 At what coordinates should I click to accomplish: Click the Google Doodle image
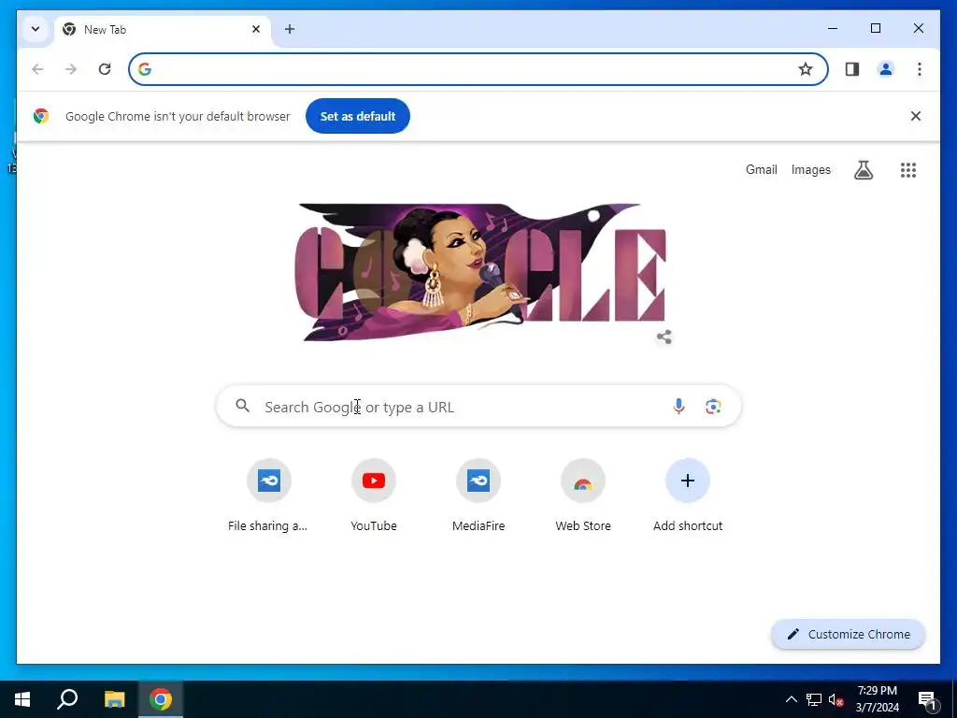(x=479, y=272)
